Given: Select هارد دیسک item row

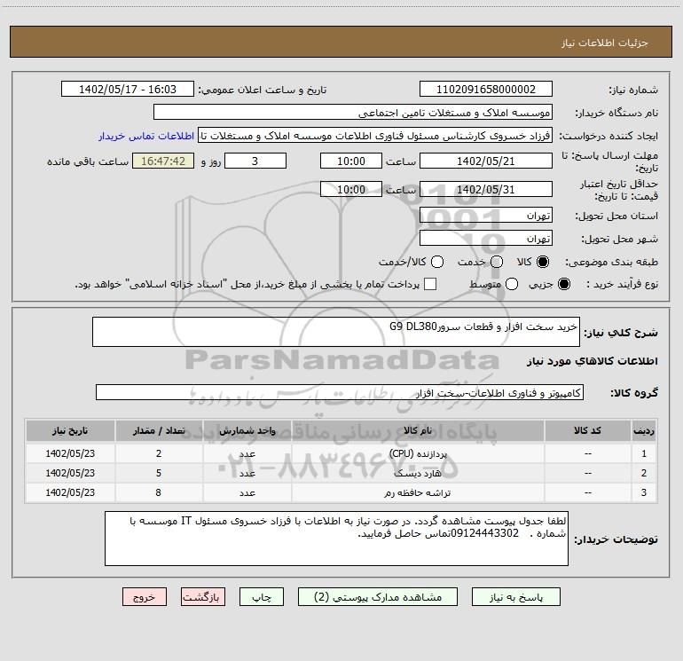Looking at the screenshot, I should pyautogui.click(x=341, y=473).
